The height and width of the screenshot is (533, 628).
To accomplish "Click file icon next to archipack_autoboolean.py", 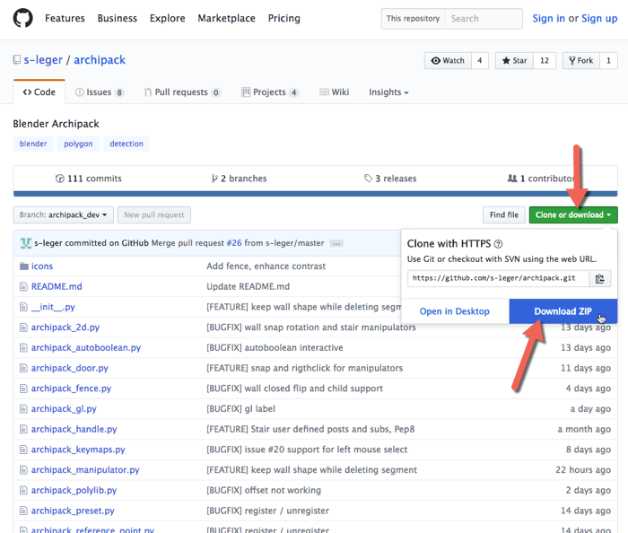I will coord(23,347).
